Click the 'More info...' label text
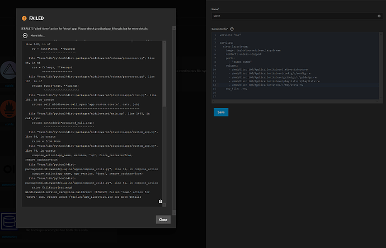 click(37, 36)
